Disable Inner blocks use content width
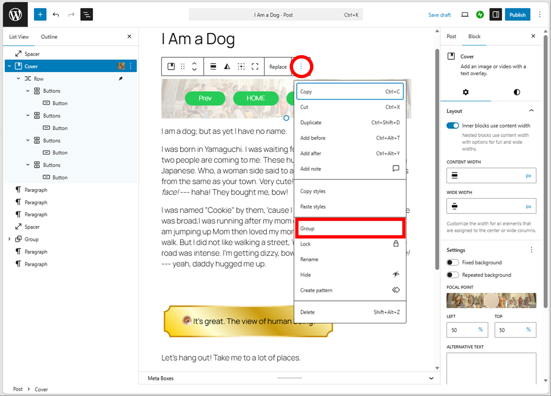Image resolution: width=551 pixels, height=396 pixels. coord(452,126)
